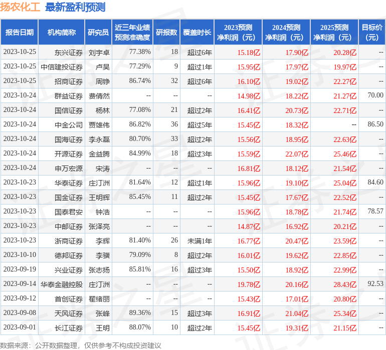Screen dimensions: 386x350
Task: Click the 28.43亿 2025 profit value
Action: click(x=345, y=284)
